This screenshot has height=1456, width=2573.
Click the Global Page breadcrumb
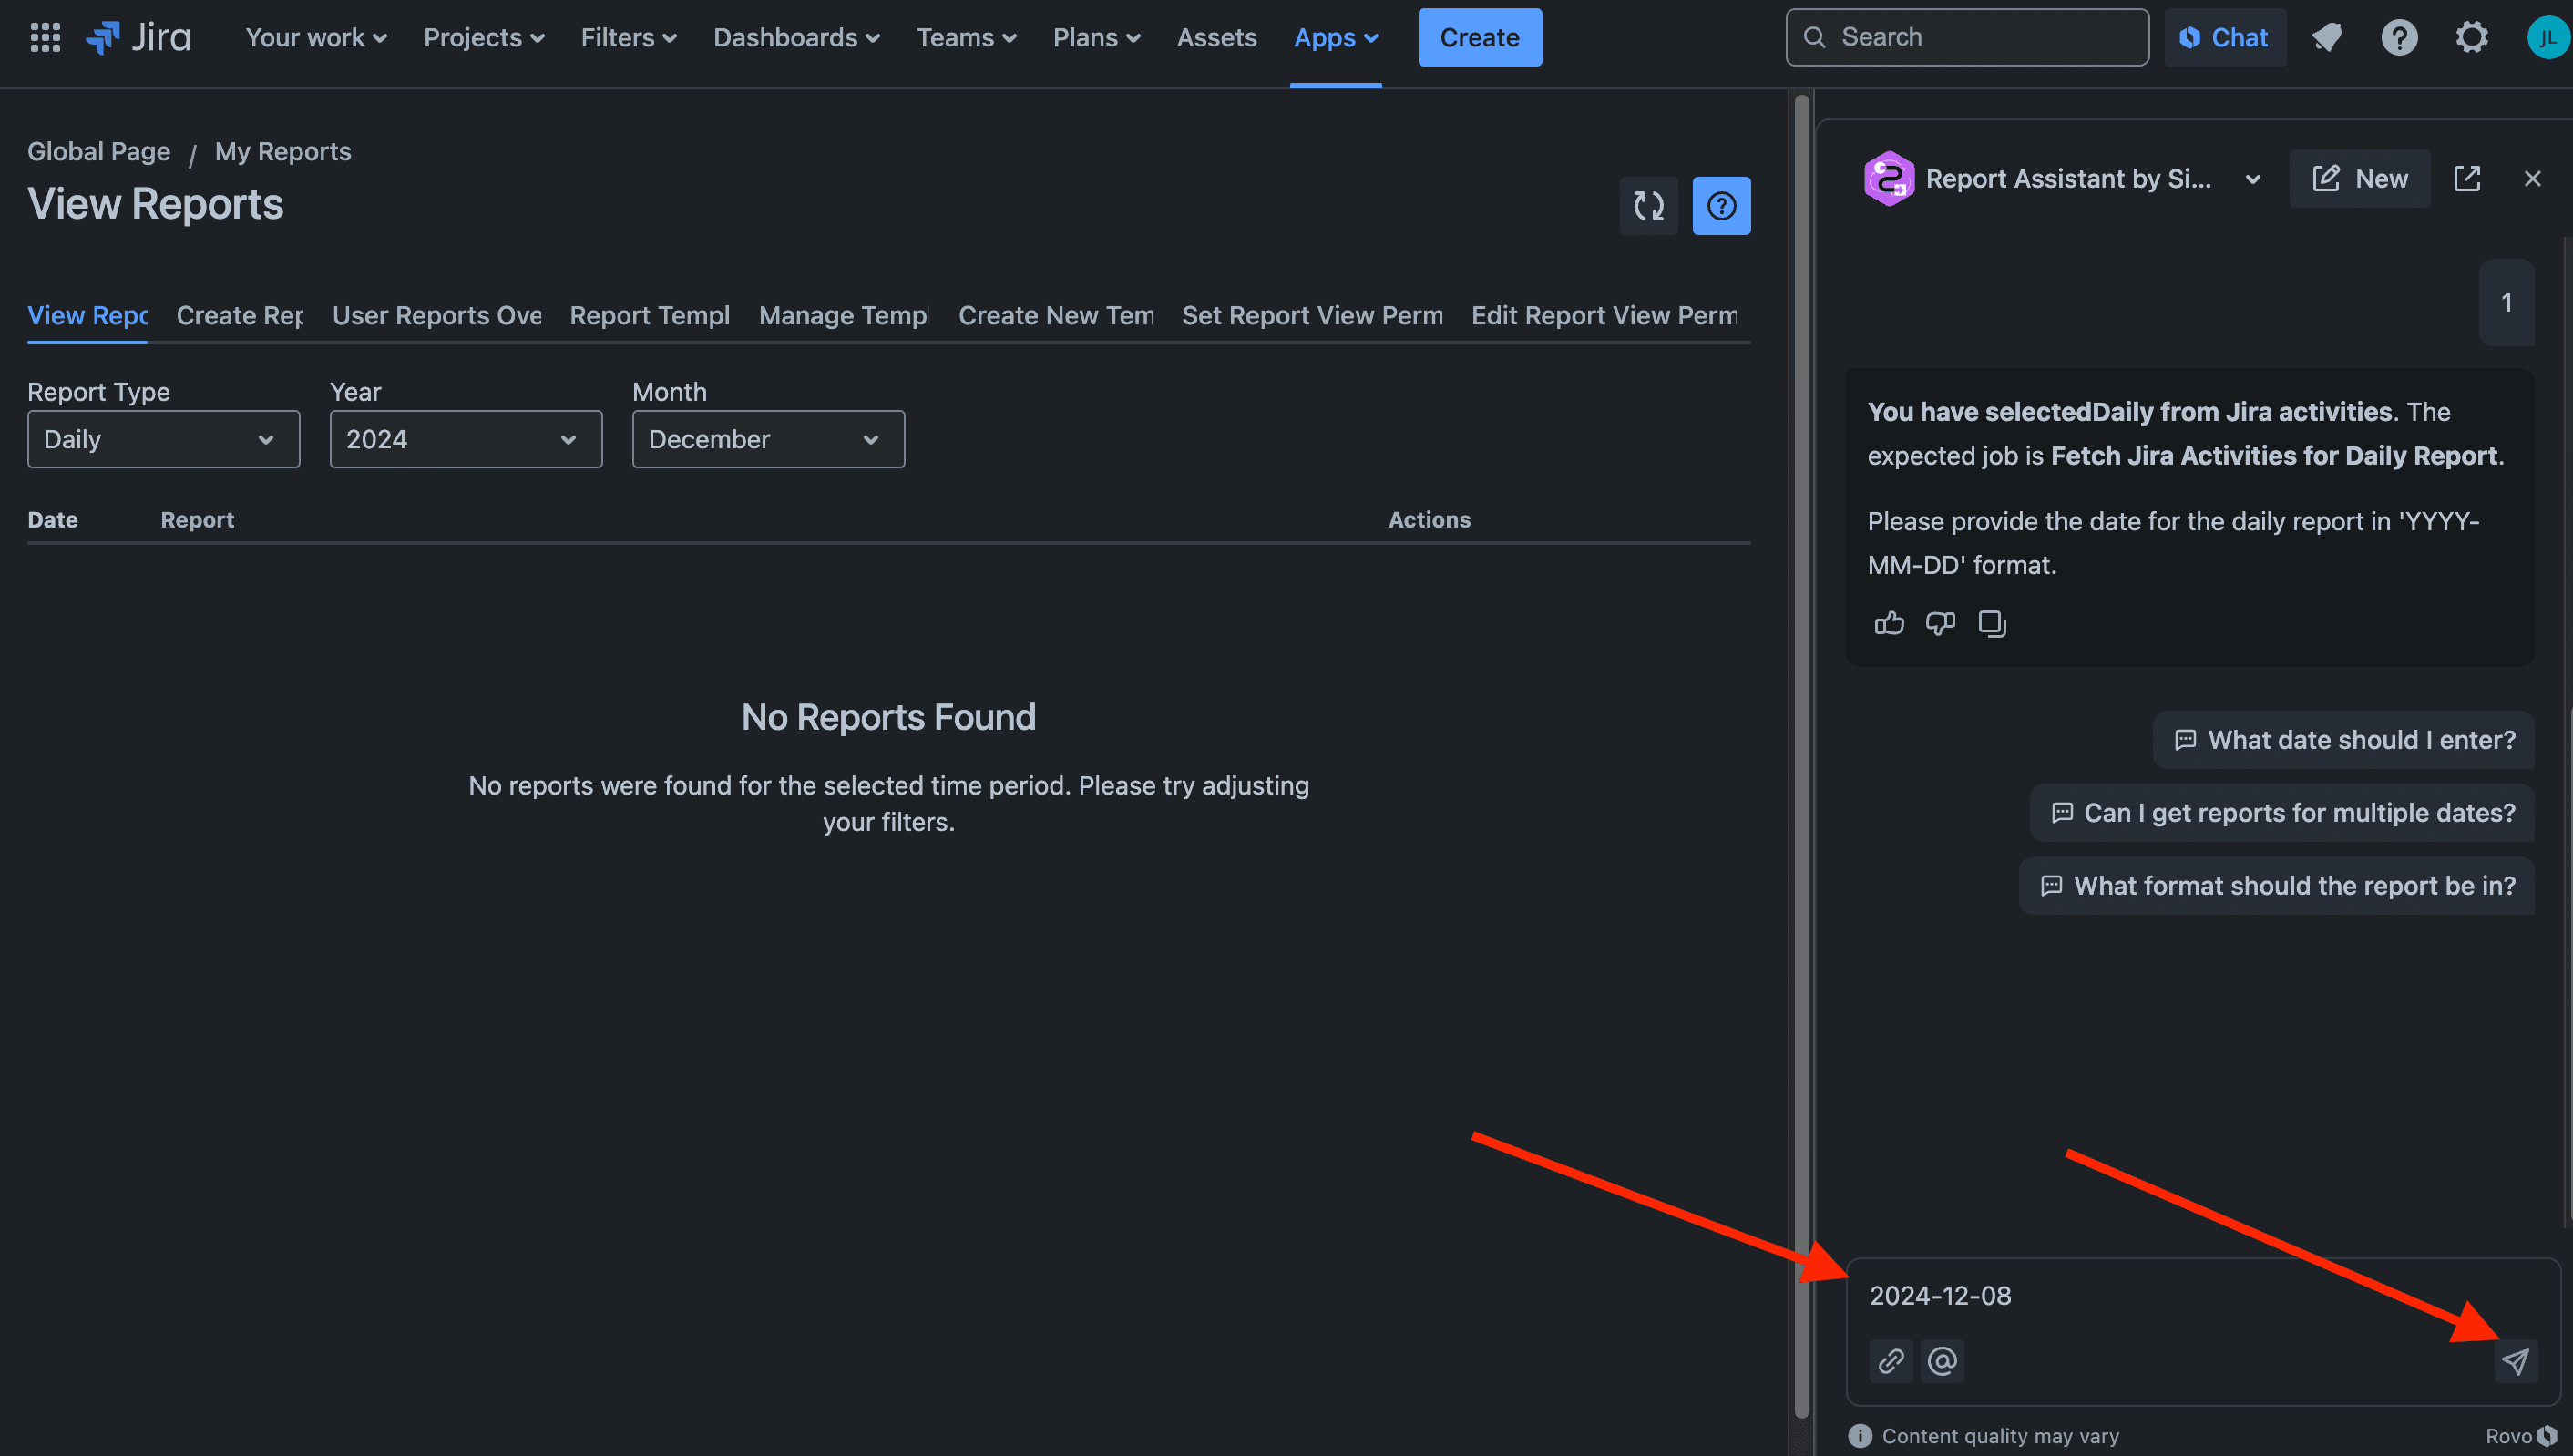point(98,151)
